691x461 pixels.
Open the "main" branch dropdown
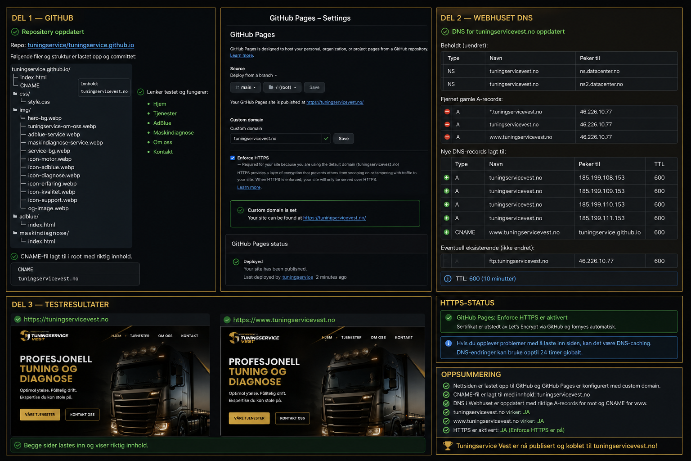coord(246,87)
